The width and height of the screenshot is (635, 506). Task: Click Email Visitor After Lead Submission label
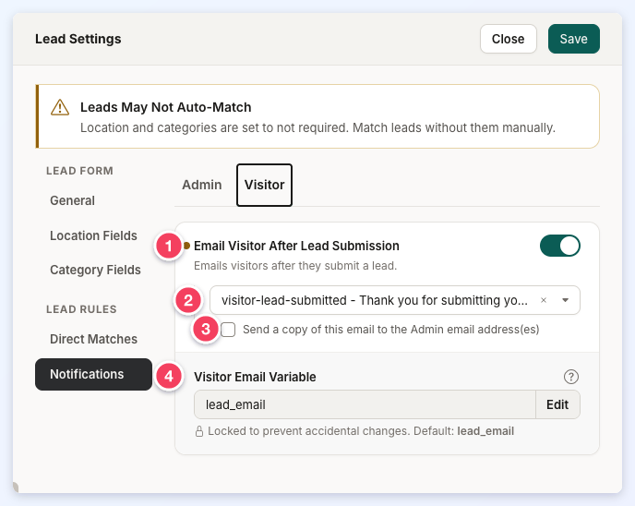coord(296,246)
